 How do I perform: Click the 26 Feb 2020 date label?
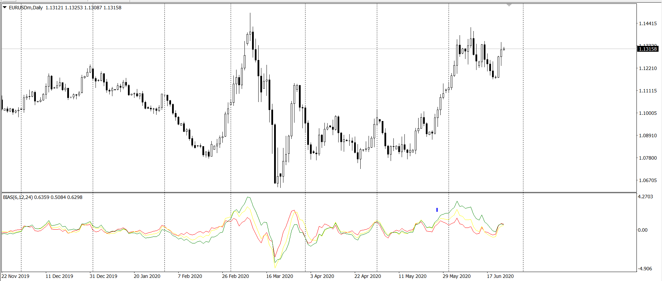pyautogui.click(x=235, y=276)
